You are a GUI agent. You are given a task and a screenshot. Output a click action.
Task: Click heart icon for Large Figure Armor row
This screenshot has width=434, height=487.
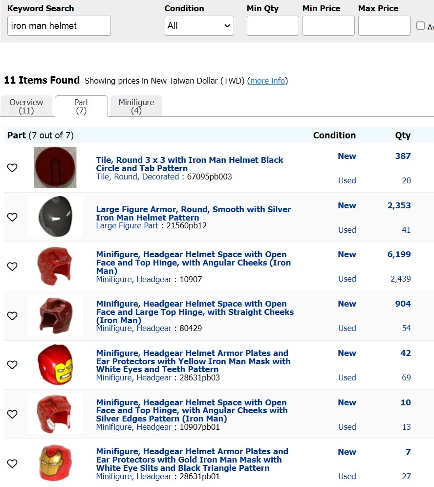click(12, 217)
